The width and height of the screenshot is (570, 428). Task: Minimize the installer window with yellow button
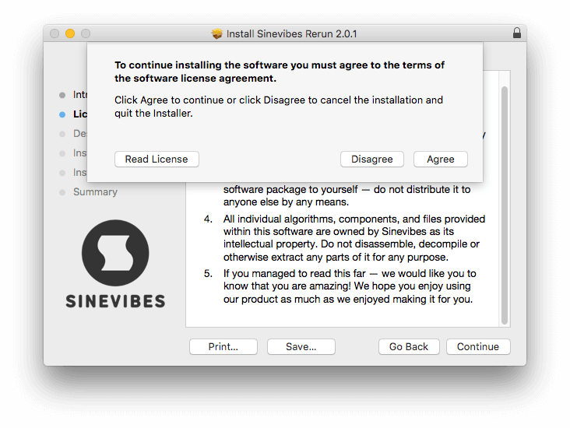(70, 33)
